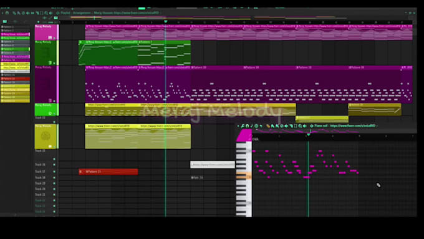Click the pale yellow color bar of green track

[57, 53]
